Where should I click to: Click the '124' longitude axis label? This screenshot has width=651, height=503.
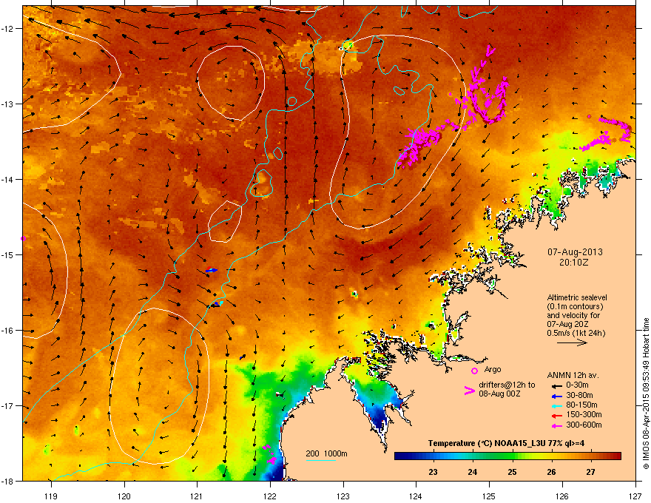click(416, 496)
